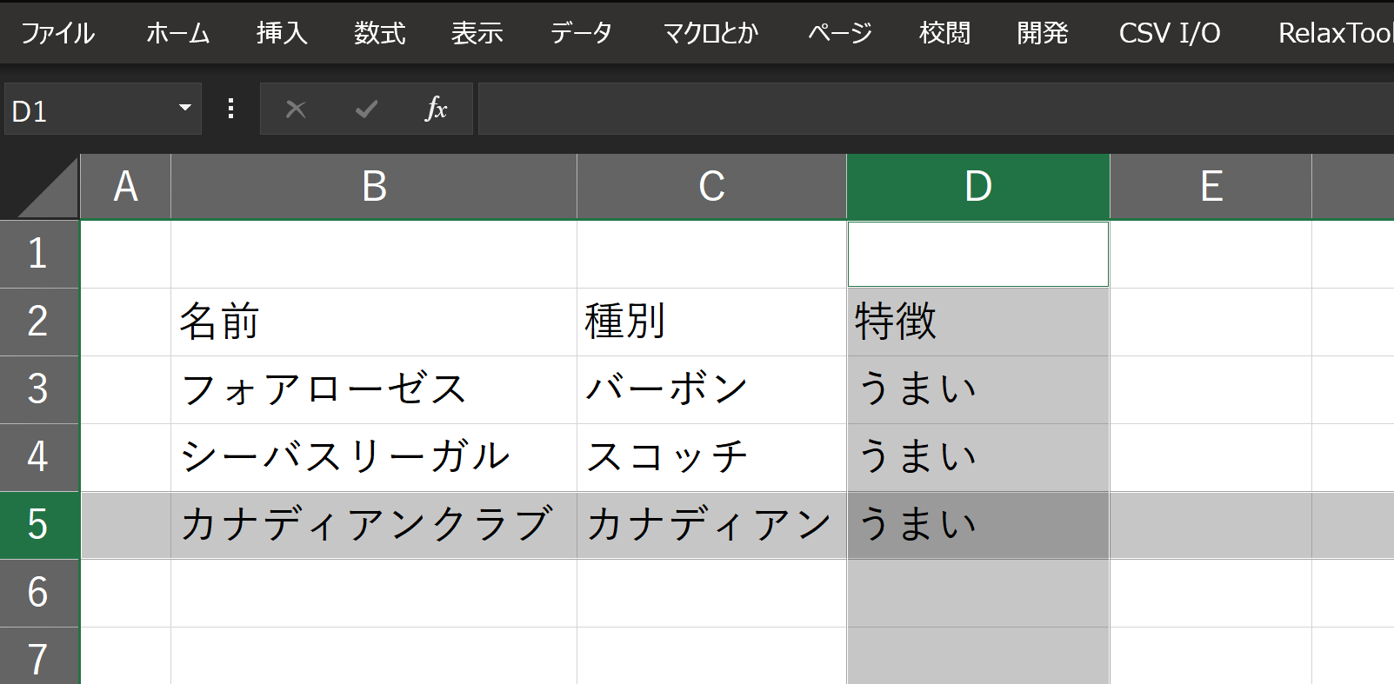This screenshot has height=684, width=1394.
Task: Select empty cell B6 below カナディアンクラブ
Action: [x=374, y=593]
